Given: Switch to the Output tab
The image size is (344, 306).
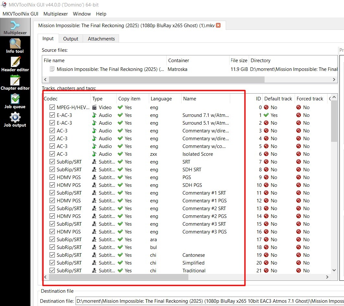Looking at the screenshot, I should (71, 39).
